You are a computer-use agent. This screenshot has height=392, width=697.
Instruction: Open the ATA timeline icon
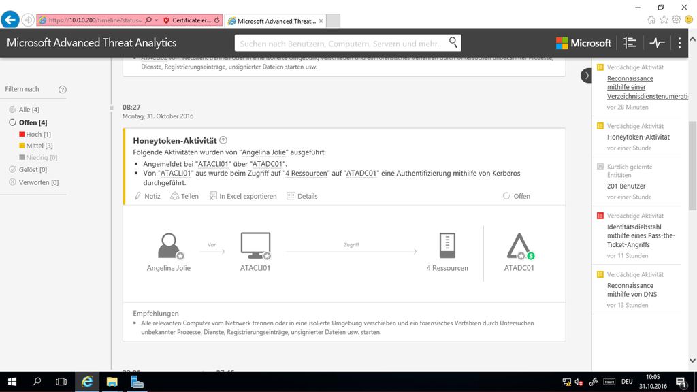[630, 43]
